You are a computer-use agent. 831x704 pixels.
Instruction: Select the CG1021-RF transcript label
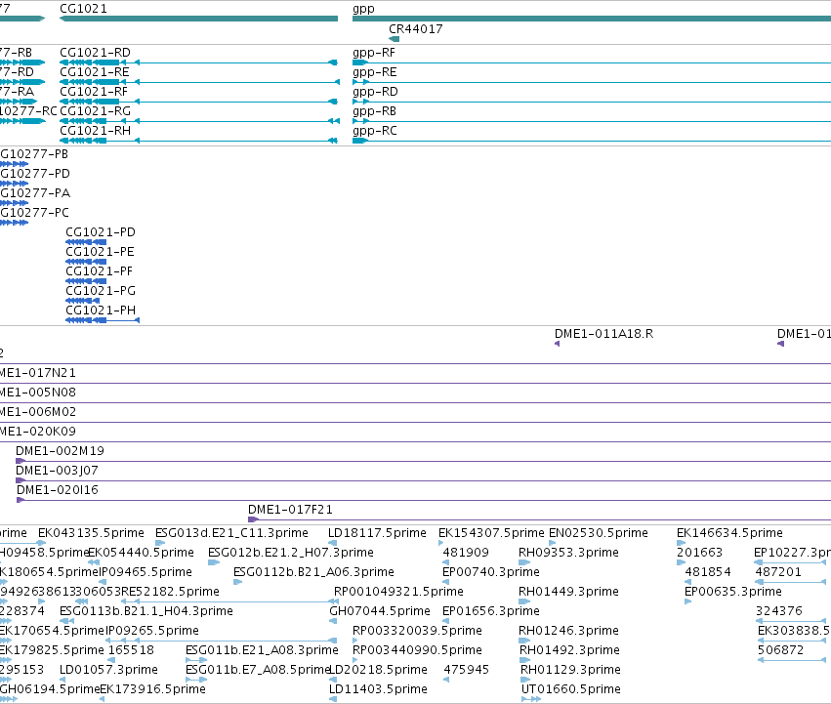94,92
